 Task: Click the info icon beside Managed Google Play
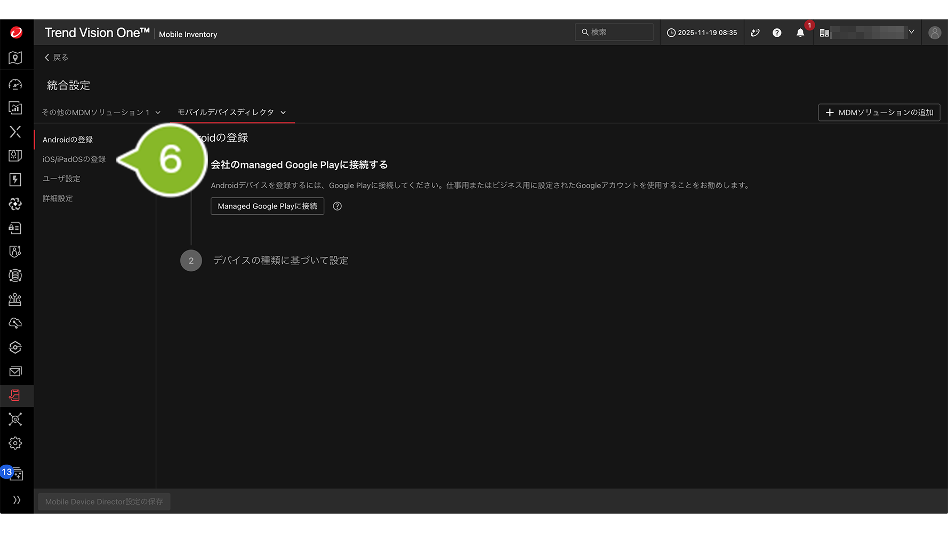(337, 206)
